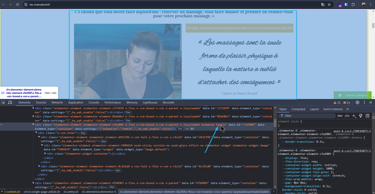Switch to the Computed pane
The height and width of the screenshot is (194, 375).
point(298,109)
